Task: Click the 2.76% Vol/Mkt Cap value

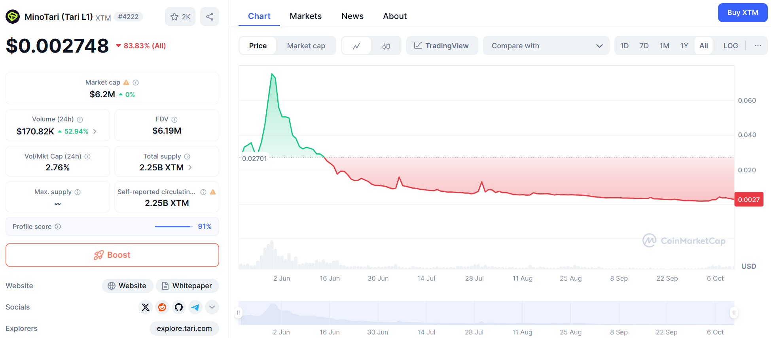Action: click(x=58, y=168)
